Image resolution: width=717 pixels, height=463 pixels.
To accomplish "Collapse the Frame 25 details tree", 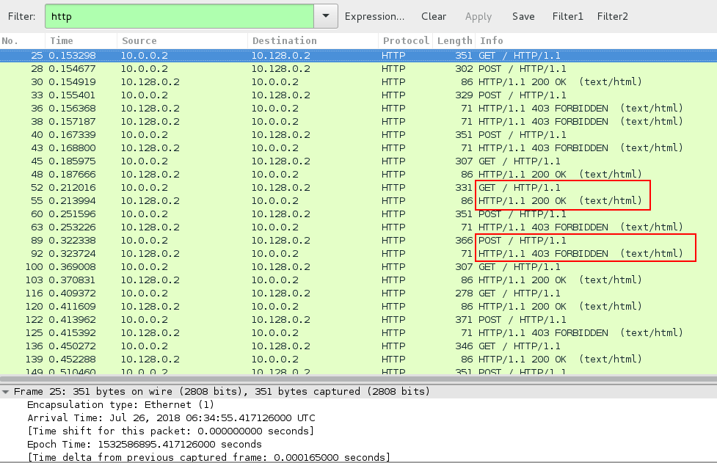I will pyautogui.click(x=5, y=392).
